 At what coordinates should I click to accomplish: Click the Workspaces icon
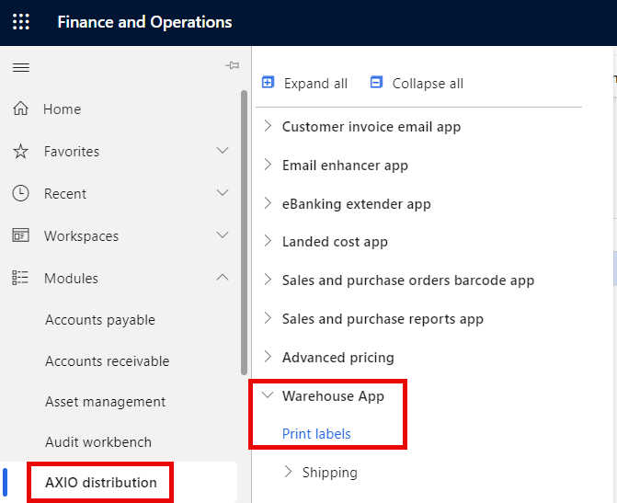(20, 236)
